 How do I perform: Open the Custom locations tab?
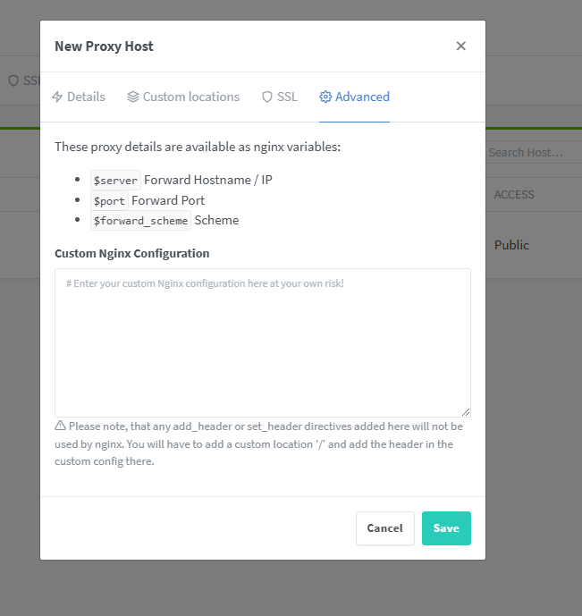coord(183,97)
